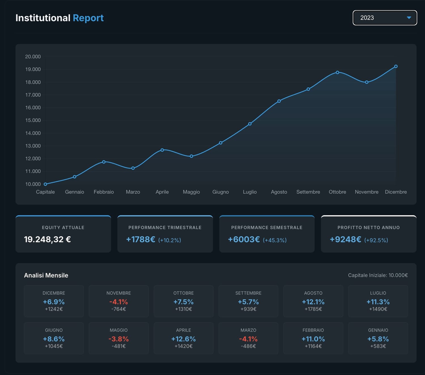
Task: Click the Ottobre peak marker on the graph
Action: 337,72
